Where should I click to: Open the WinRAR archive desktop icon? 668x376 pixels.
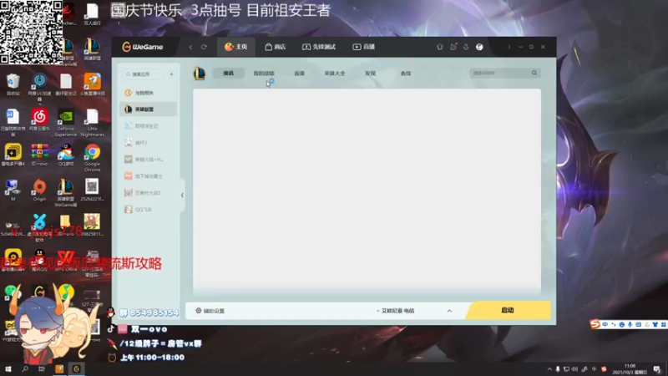pyautogui.click(x=39, y=155)
